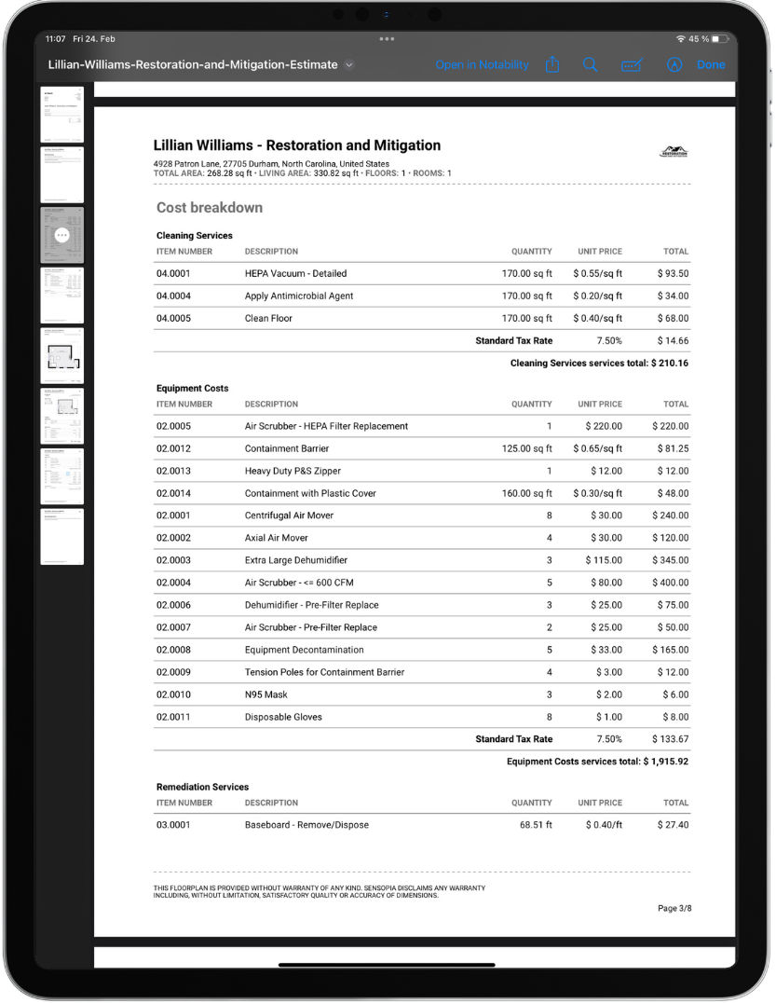This screenshot has height=1003, width=776.
Task: Tap the Restoration company logo
Action: [674, 152]
